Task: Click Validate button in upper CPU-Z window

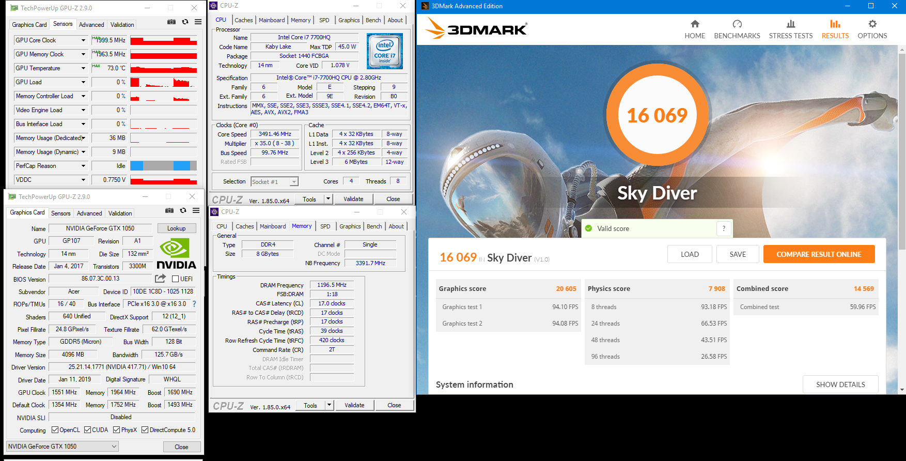Action: tap(353, 199)
